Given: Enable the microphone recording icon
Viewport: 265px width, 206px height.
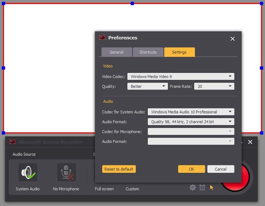Looking at the screenshot, I should 66,172.
